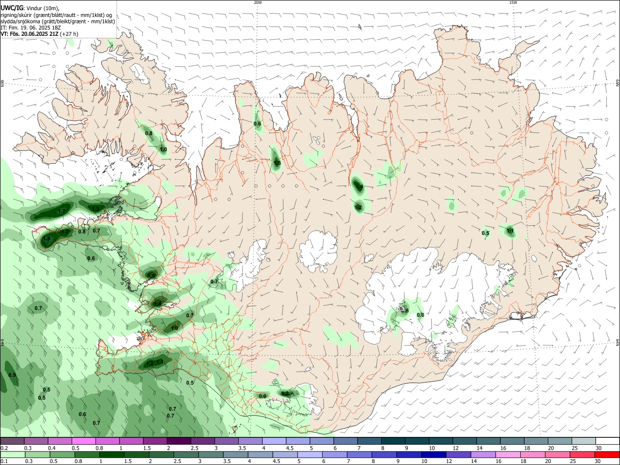Viewport: 620px width, 465px height.
Task: Click the palest green legend swatch at 0.1
Action: coord(13,455)
